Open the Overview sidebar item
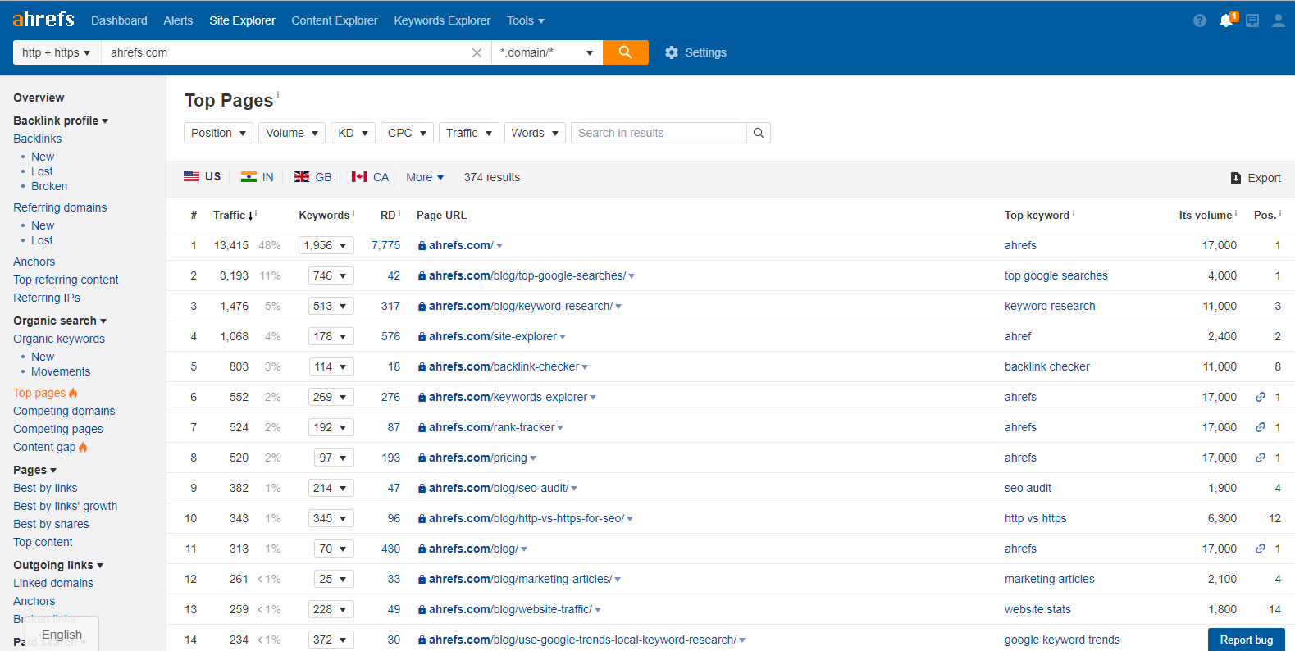 pyautogui.click(x=39, y=98)
